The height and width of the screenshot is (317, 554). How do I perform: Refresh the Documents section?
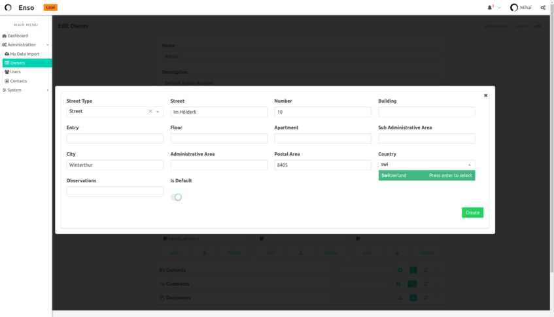click(426, 298)
